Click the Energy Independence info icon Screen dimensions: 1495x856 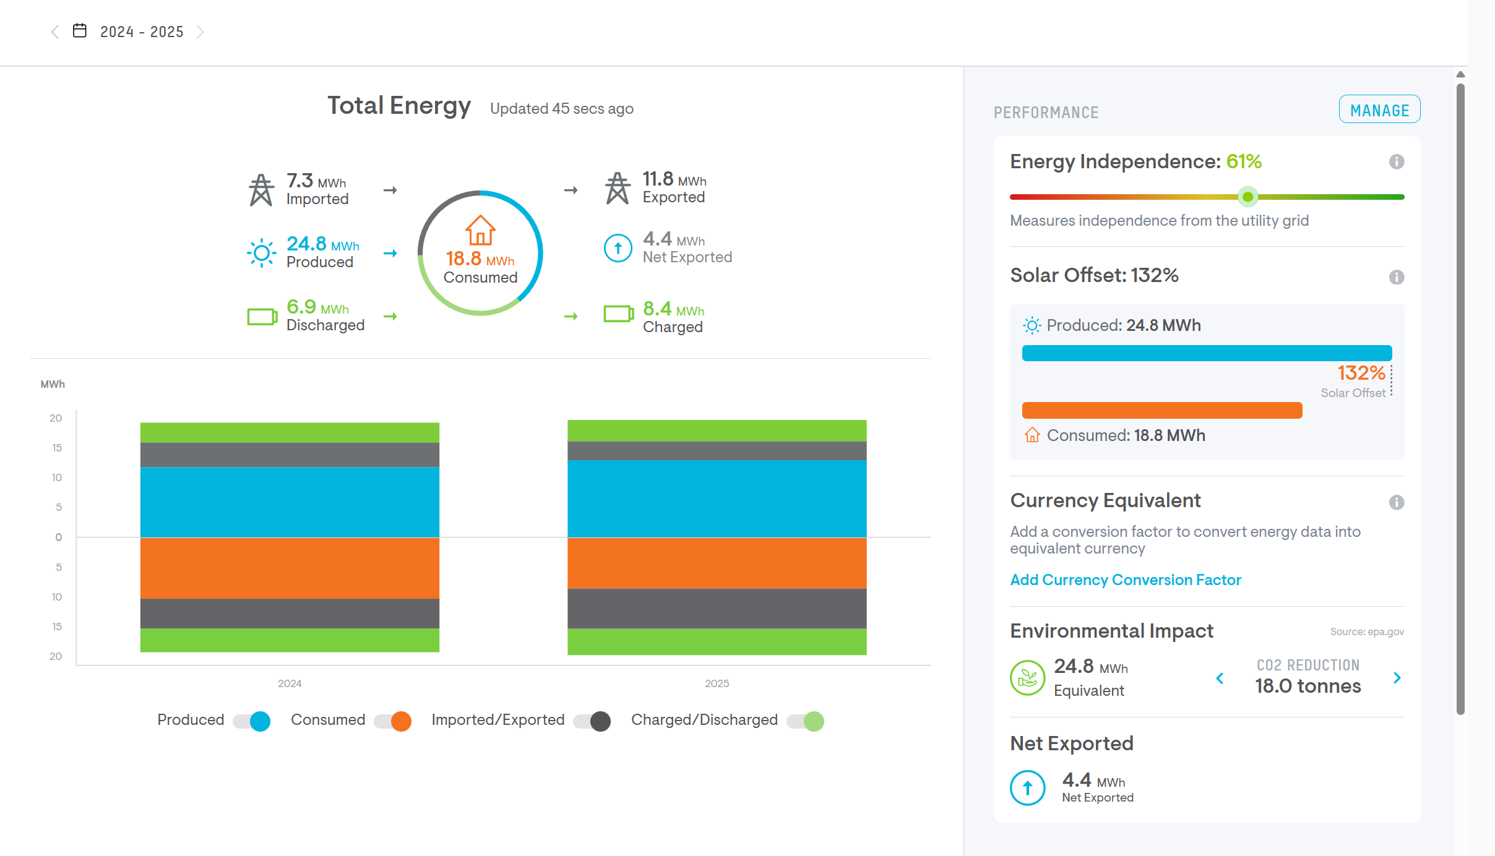click(1396, 162)
